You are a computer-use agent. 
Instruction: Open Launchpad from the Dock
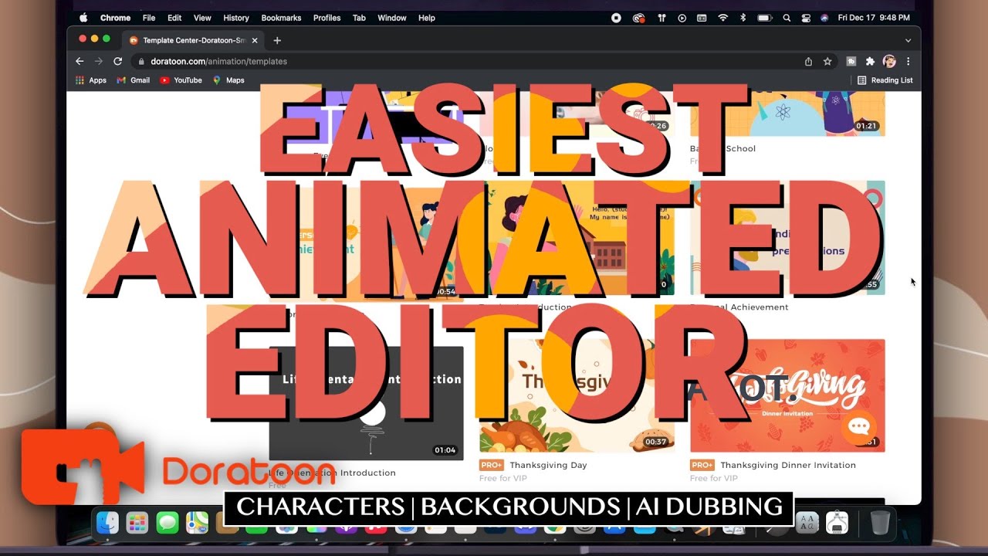click(x=137, y=523)
